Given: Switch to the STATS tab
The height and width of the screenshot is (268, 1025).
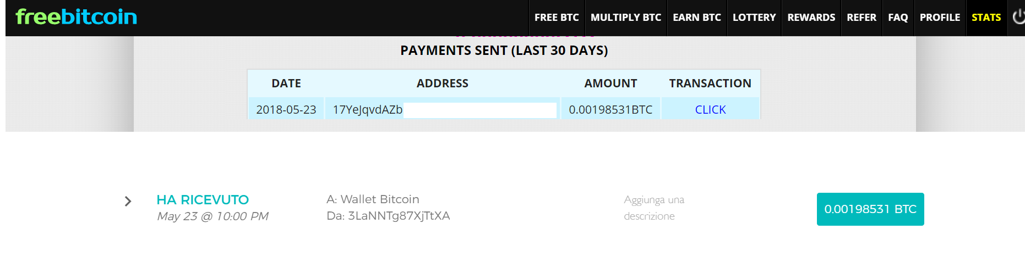Looking at the screenshot, I should 986,18.
